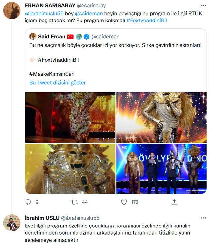View bottom-right stage group image
Screen dimensions: 212x247
pyautogui.click(x=162, y=168)
